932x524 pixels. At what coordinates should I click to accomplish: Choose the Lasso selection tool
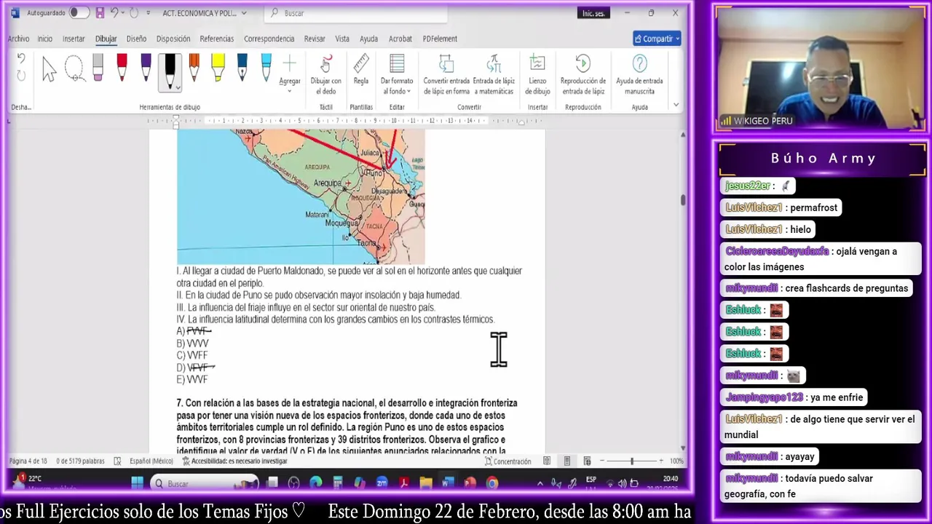coord(74,69)
